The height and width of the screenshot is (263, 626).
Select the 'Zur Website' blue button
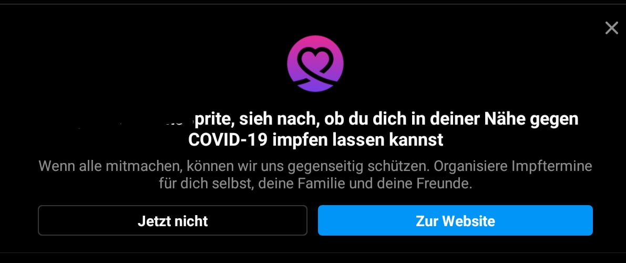pos(455,220)
